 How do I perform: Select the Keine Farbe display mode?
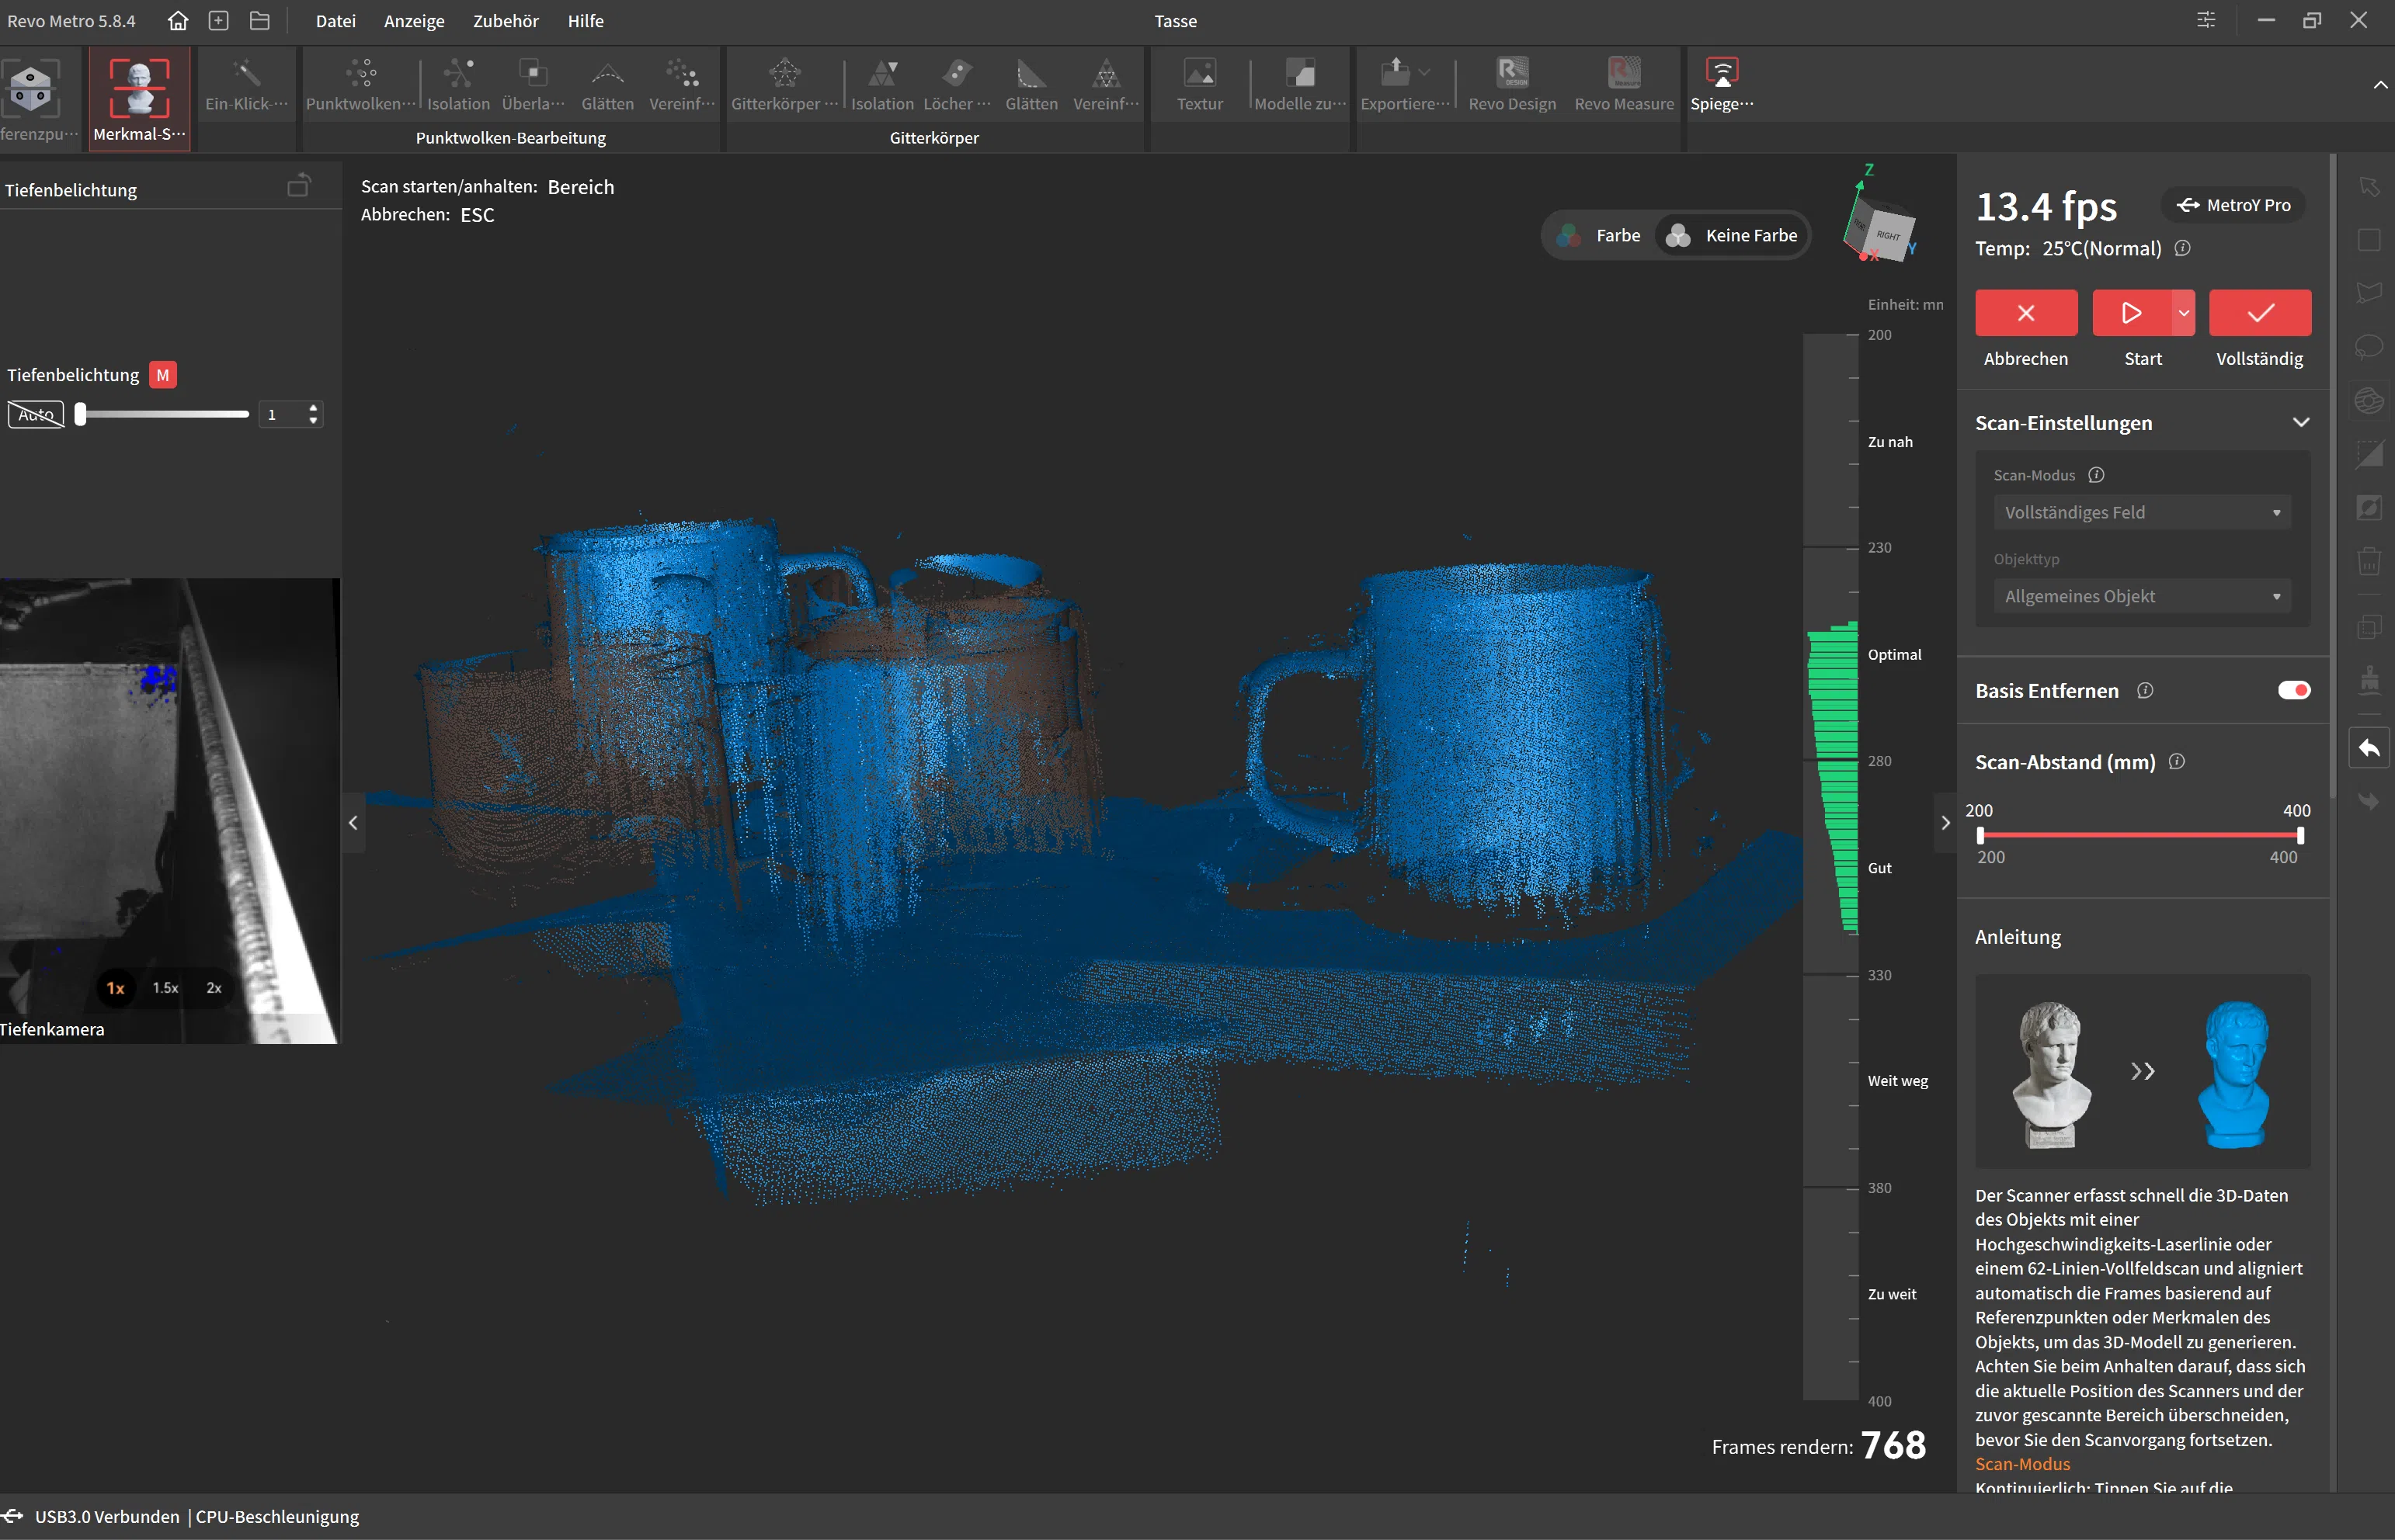[x=1733, y=235]
